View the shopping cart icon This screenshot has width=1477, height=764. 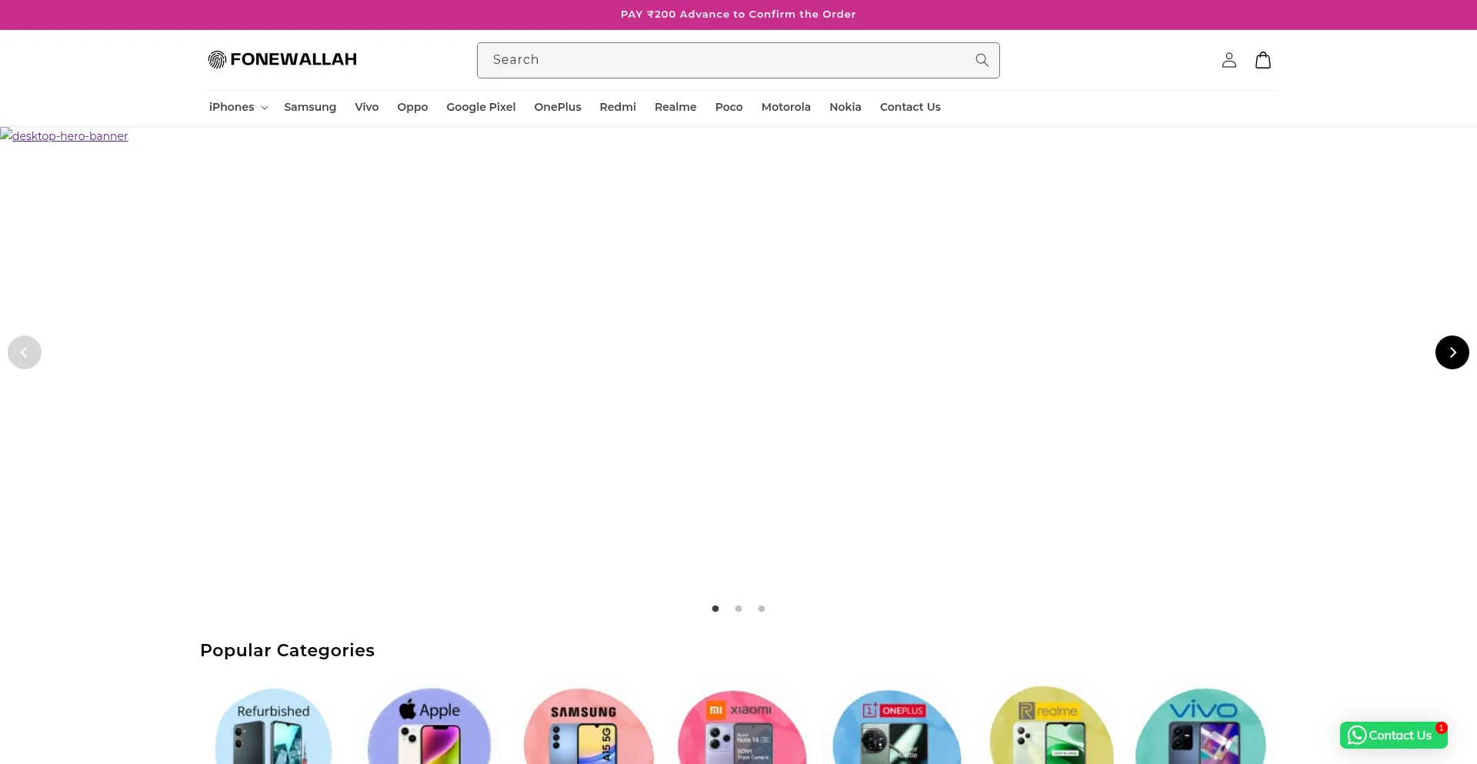[1262, 59]
